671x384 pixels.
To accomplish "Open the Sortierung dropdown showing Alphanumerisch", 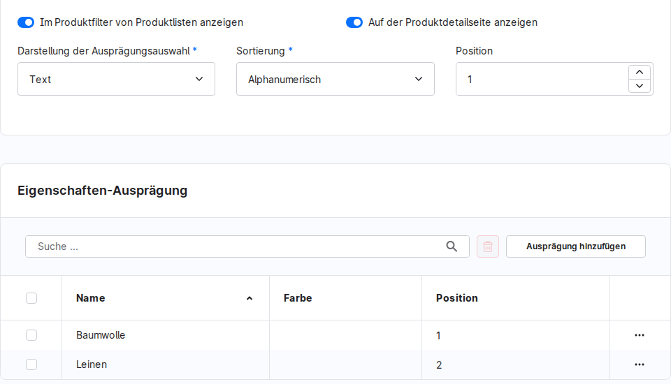I will (x=335, y=79).
